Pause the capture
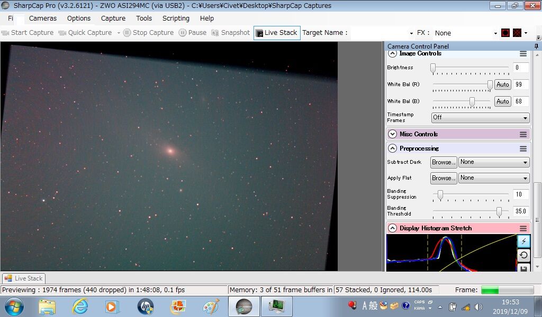This screenshot has height=317, width=542. tap(193, 33)
